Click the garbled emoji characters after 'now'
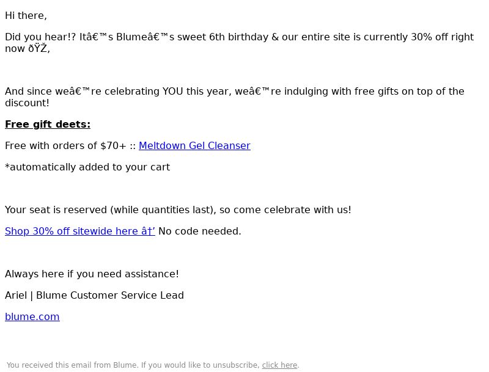489x372 pixels. point(39,49)
